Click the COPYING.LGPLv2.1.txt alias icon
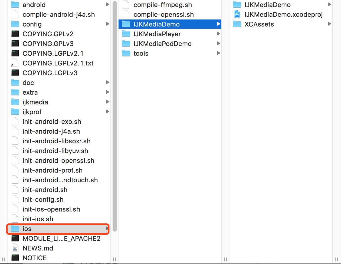 [15, 63]
